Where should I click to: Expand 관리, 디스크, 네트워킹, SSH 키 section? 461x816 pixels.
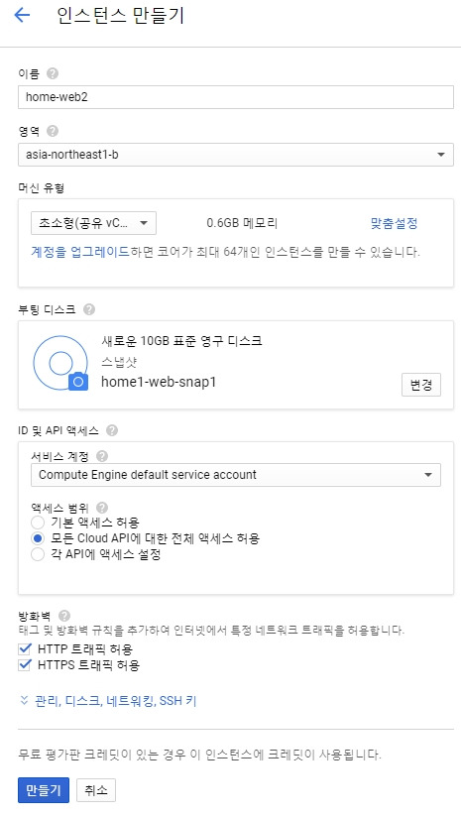[x=108, y=701]
